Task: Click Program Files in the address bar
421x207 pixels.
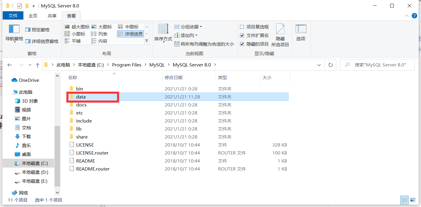Action: pos(127,65)
